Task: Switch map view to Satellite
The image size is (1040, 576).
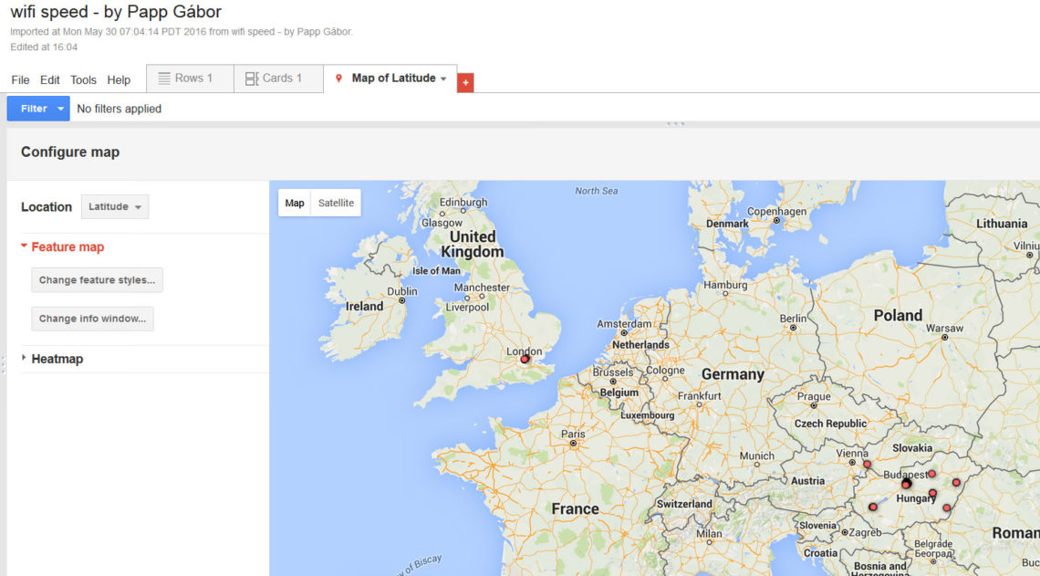Action: pos(336,203)
